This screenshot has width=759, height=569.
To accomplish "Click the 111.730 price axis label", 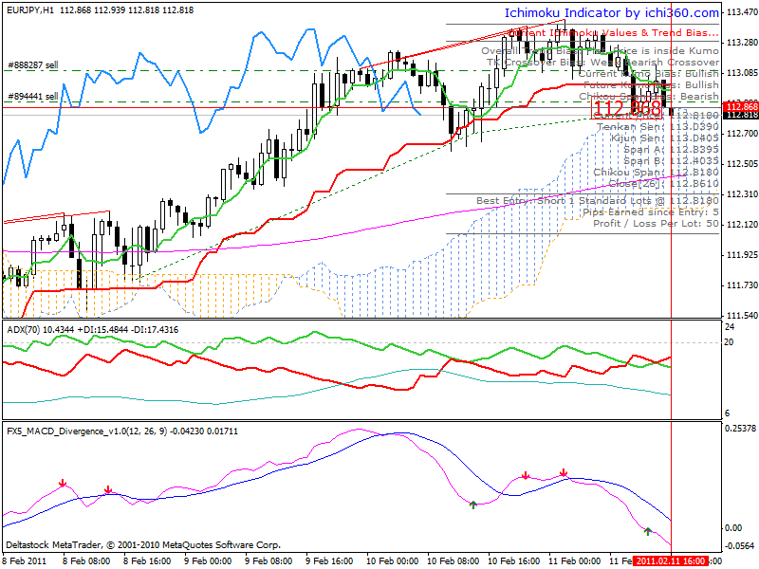I will coord(742,285).
